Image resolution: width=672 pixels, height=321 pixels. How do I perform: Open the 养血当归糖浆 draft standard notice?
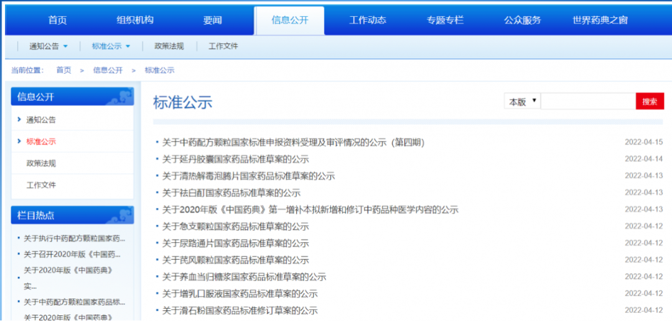pos(244,277)
